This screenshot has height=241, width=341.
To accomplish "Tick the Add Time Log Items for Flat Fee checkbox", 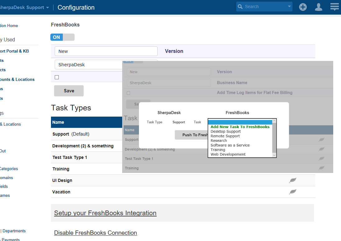I will click(x=128, y=93).
